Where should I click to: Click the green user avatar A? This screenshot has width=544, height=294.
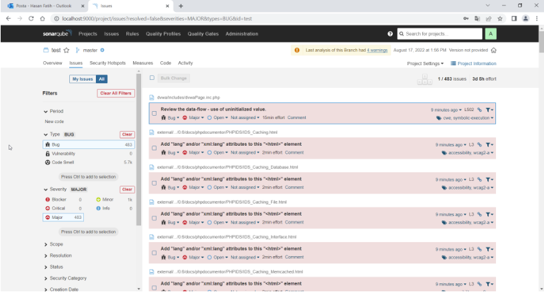491,33
